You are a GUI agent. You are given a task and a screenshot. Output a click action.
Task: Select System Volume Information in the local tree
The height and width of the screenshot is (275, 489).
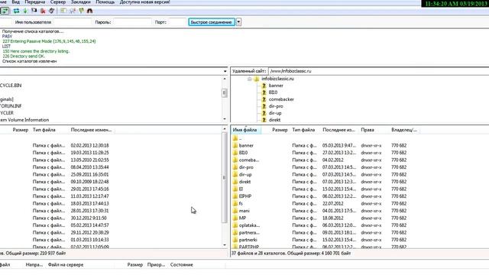tap(24, 120)
